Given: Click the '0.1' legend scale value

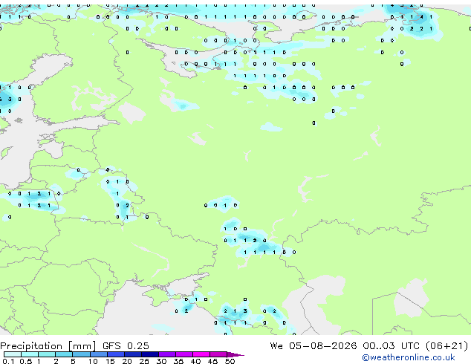Looking at the screenshot, I should click(x=8, y=361).
